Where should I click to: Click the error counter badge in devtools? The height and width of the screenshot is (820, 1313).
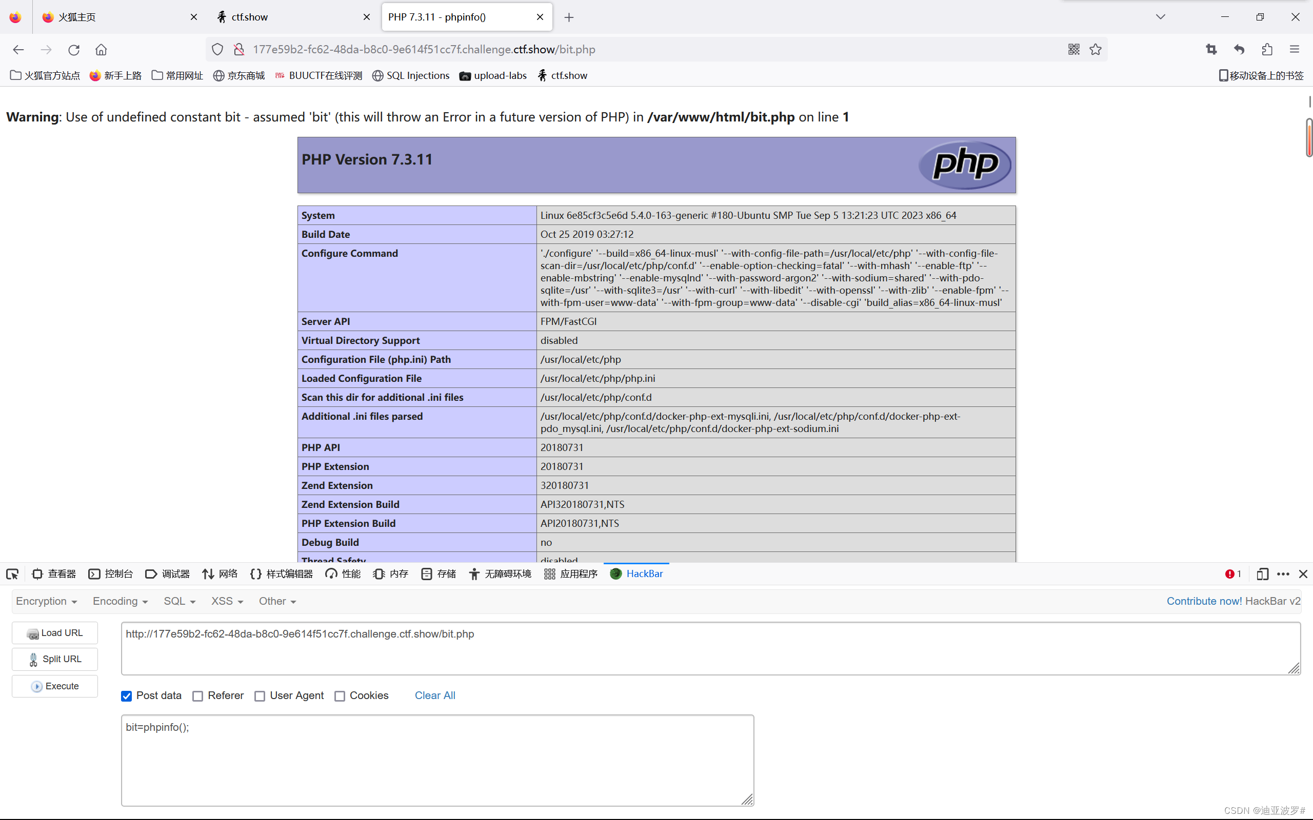click(x=1232, y=574)
